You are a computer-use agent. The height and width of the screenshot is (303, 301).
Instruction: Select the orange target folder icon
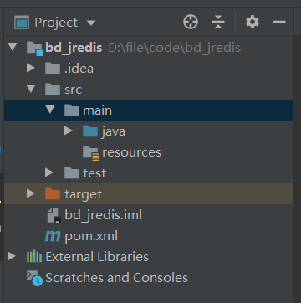(x=53, y=194)
